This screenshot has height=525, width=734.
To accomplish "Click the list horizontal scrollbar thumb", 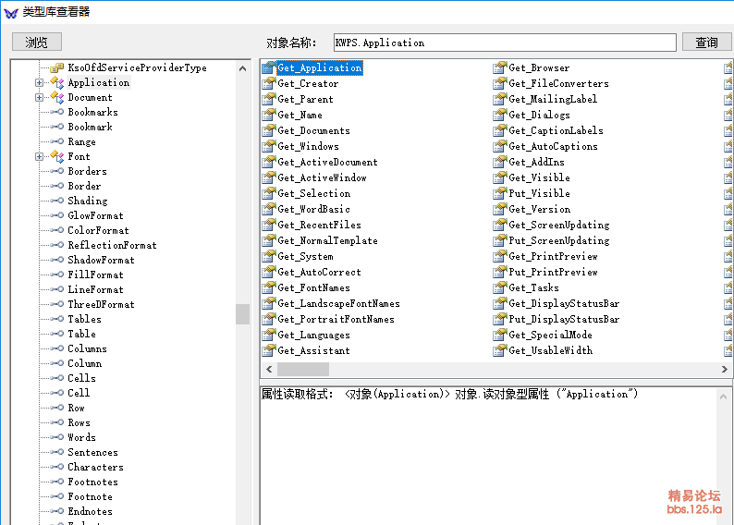I will [x=303, y=369].
